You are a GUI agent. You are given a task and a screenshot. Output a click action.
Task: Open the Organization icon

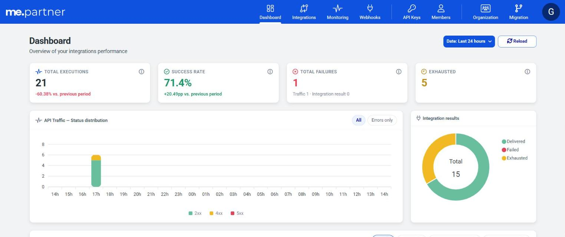tap(485, 8)
